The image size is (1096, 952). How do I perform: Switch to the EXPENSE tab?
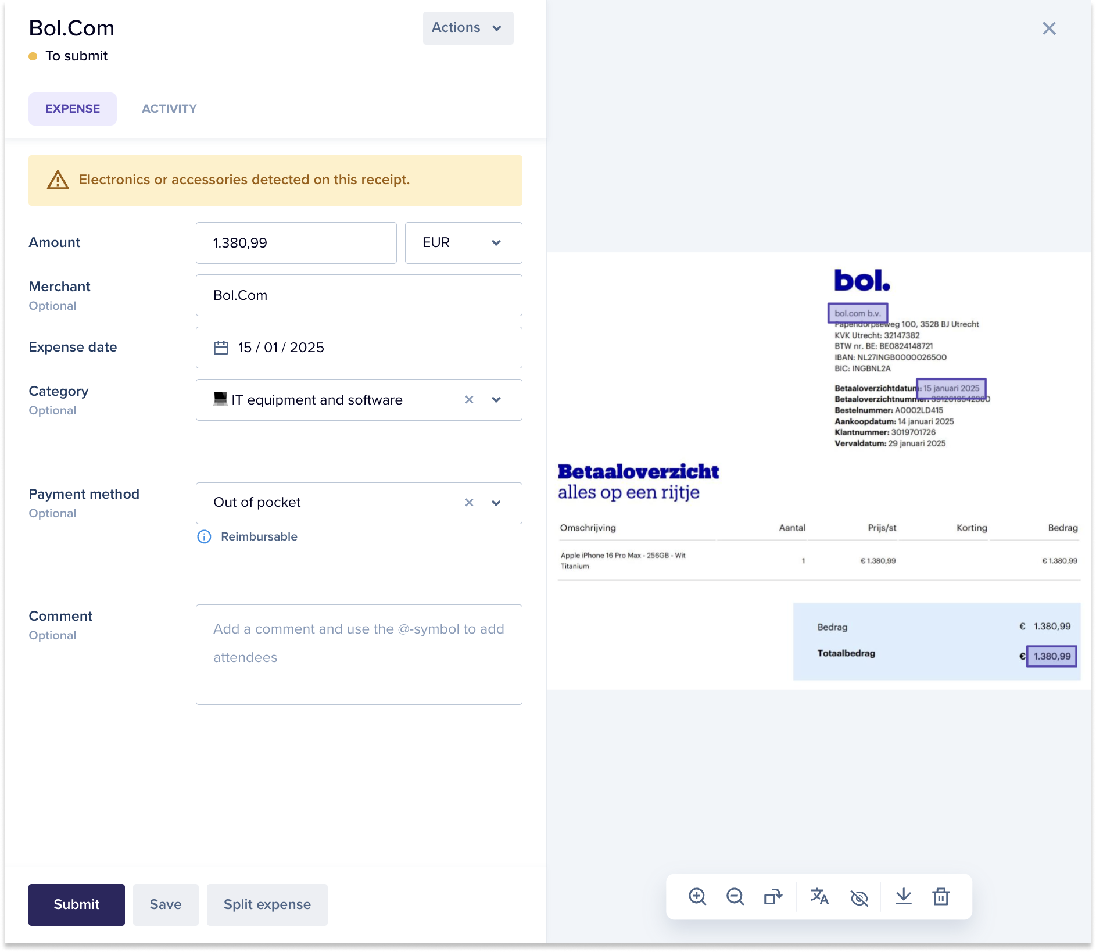[x=73, y=109]
